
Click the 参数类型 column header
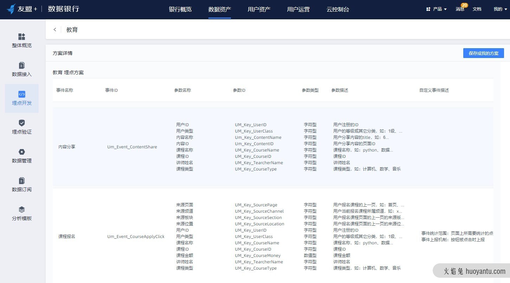[x=310, y=90]
